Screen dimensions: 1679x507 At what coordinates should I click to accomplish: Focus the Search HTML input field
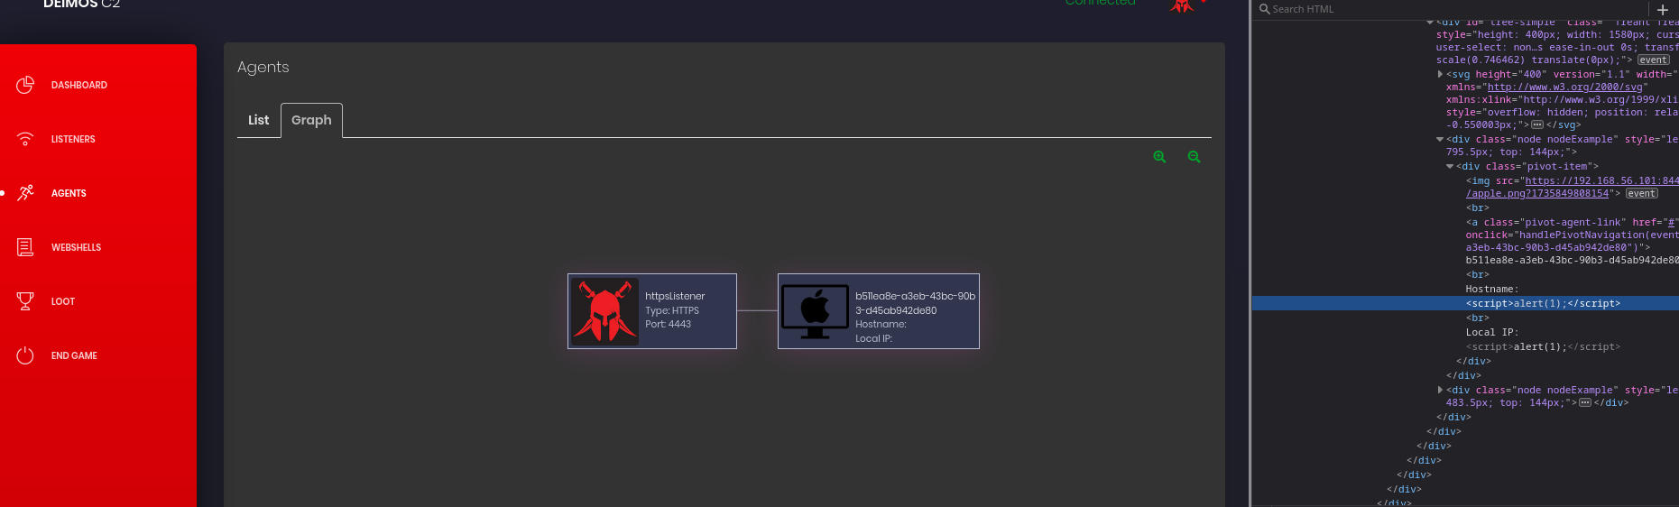click(x=1453, y=9)
